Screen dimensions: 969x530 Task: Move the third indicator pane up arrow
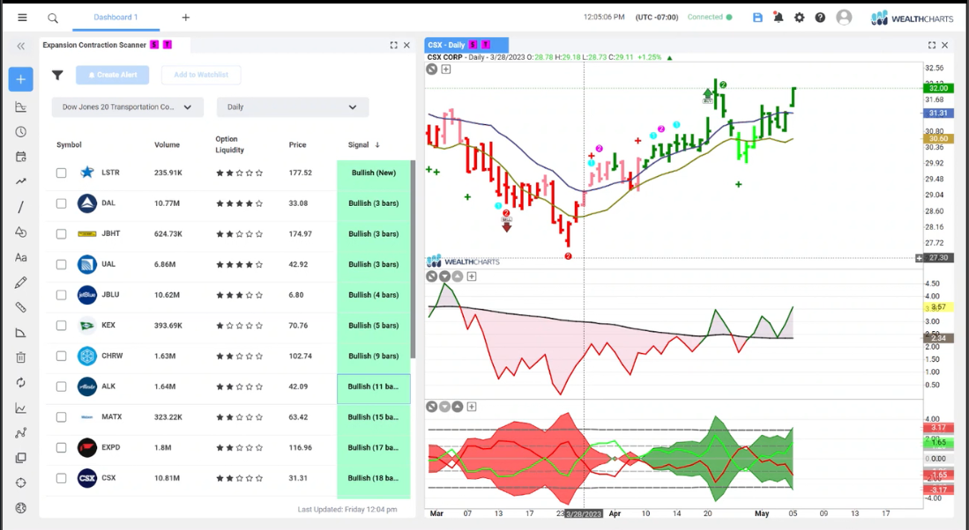(x=458, y=407)
